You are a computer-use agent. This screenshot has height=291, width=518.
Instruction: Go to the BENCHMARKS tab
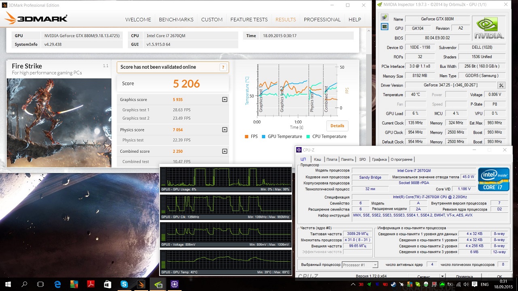tap(176, 19)
